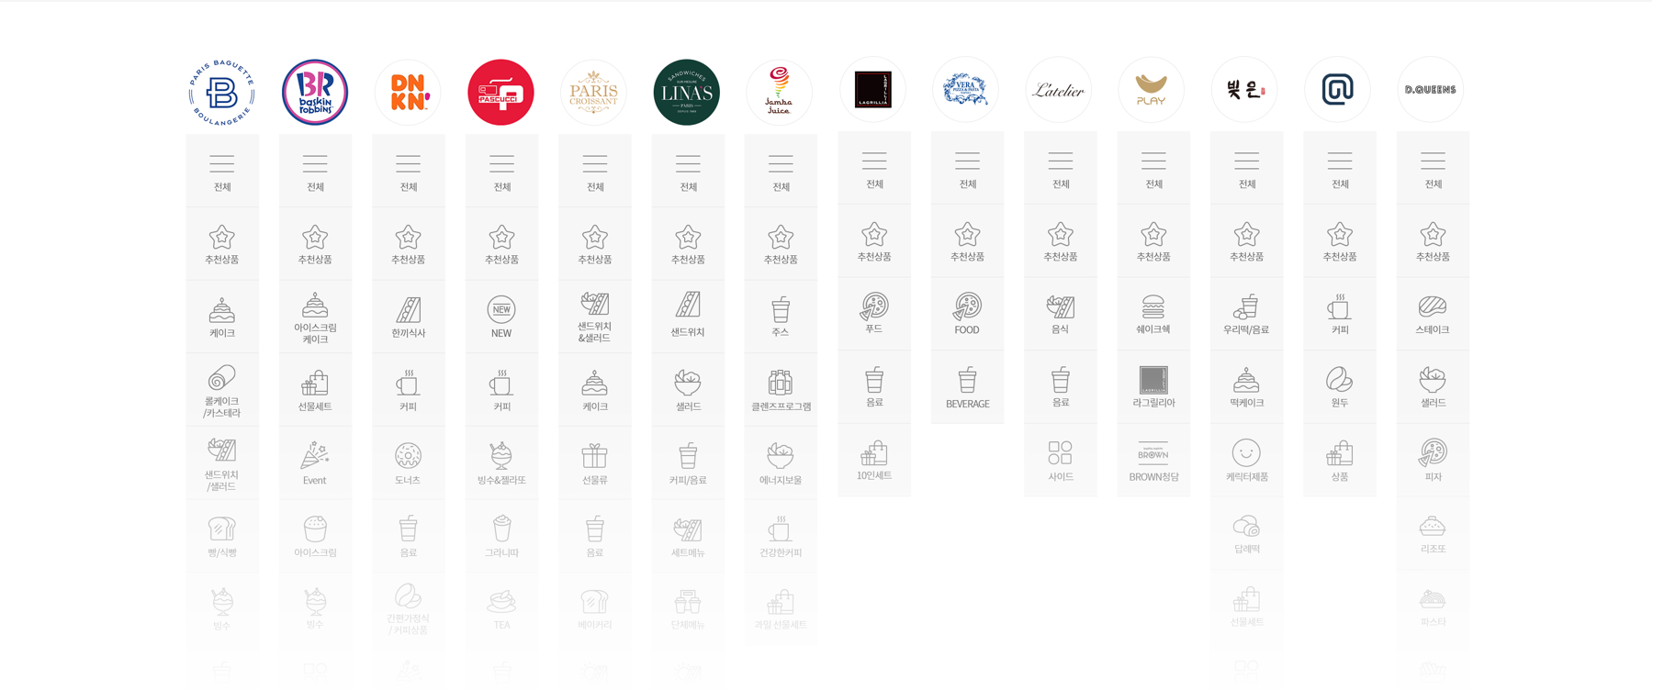Select 커피/음료 under Lina's

point(688,464)
